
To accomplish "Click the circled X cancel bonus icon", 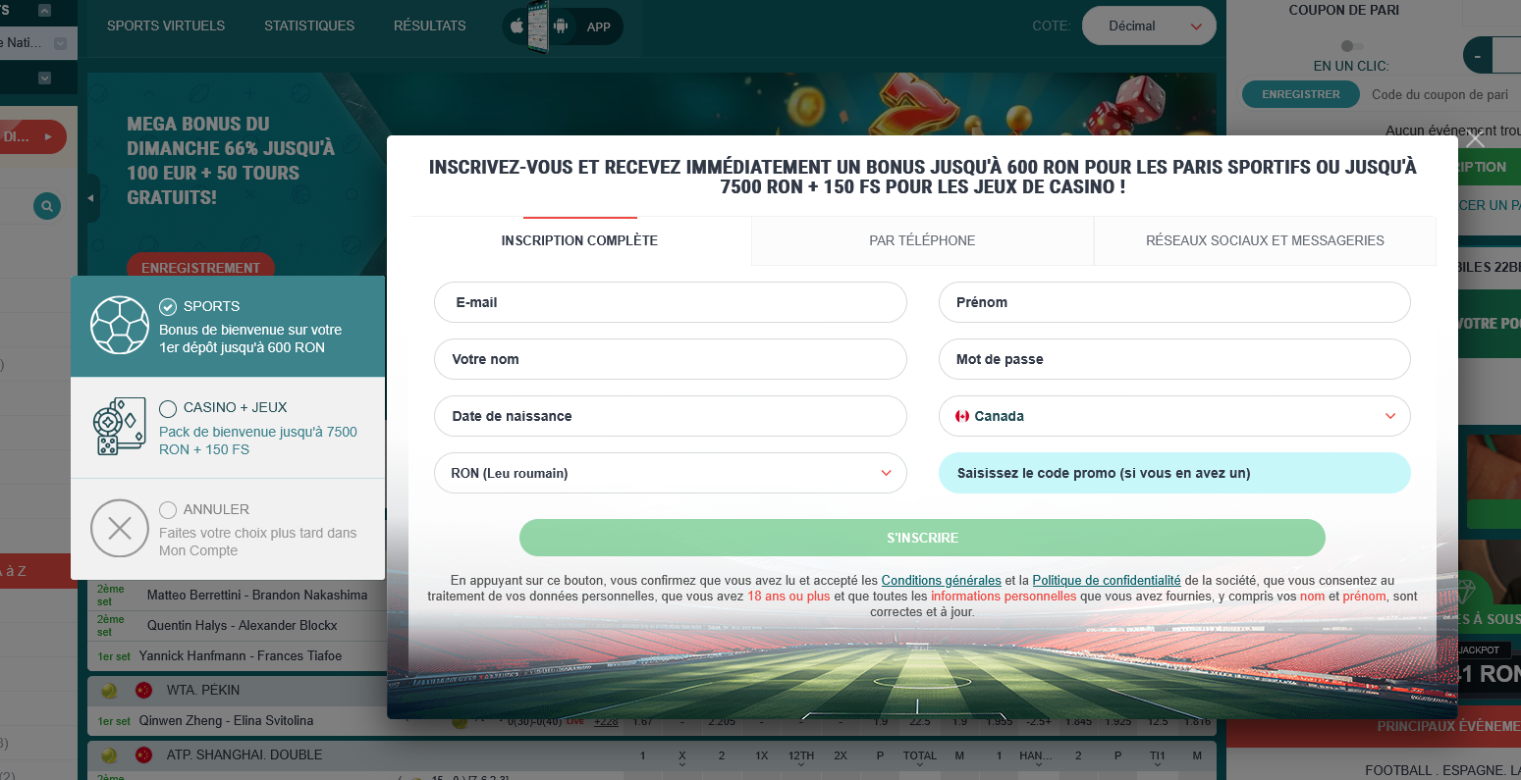I will click(120, 529).
